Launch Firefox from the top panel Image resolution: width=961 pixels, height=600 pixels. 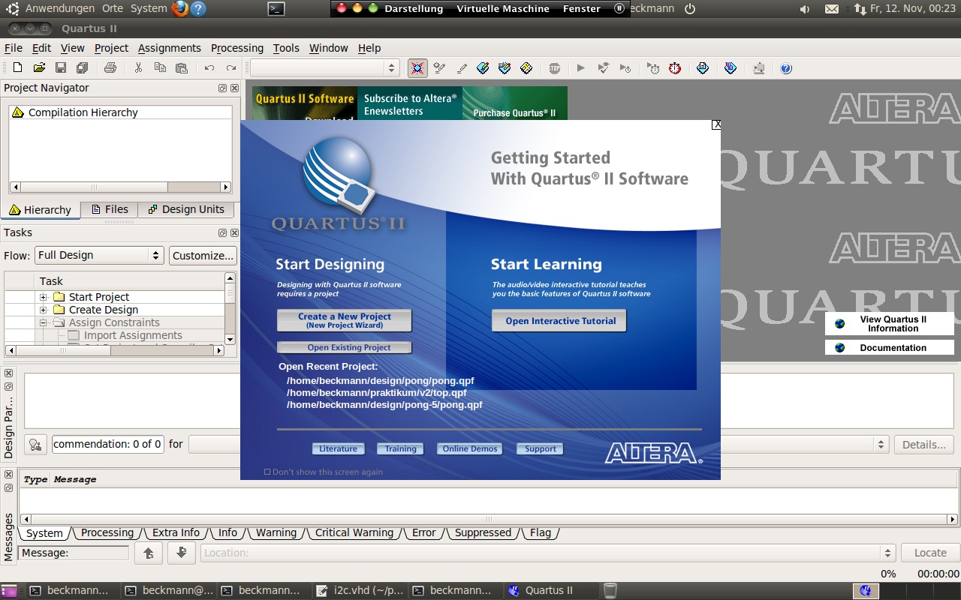(x=179, y=9)
